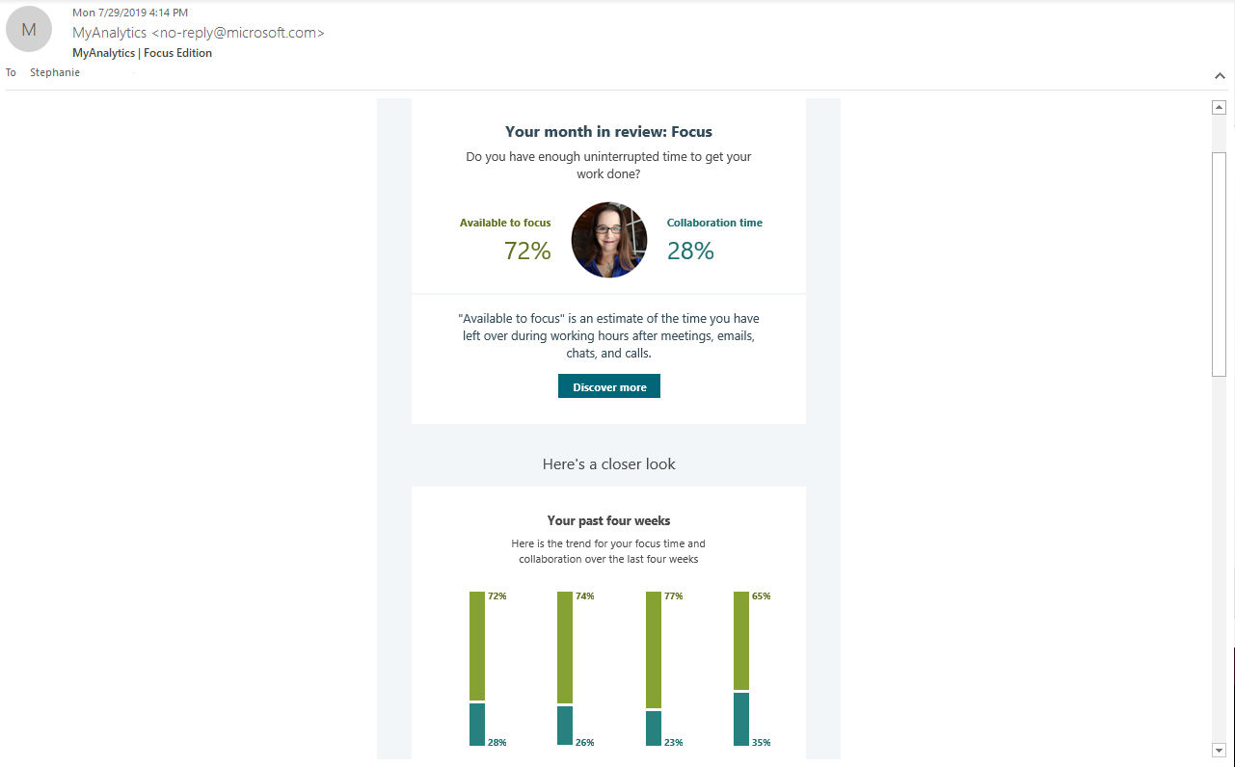The height and width of the screenshot is (767, 1235).
Task: Click the scroll down arrow
Action: click(x=1219, y=750)
